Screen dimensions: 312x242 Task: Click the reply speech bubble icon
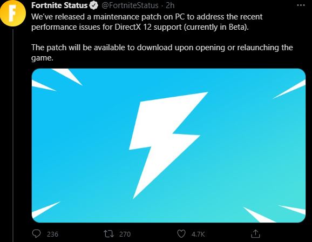[x=36, y=234]
